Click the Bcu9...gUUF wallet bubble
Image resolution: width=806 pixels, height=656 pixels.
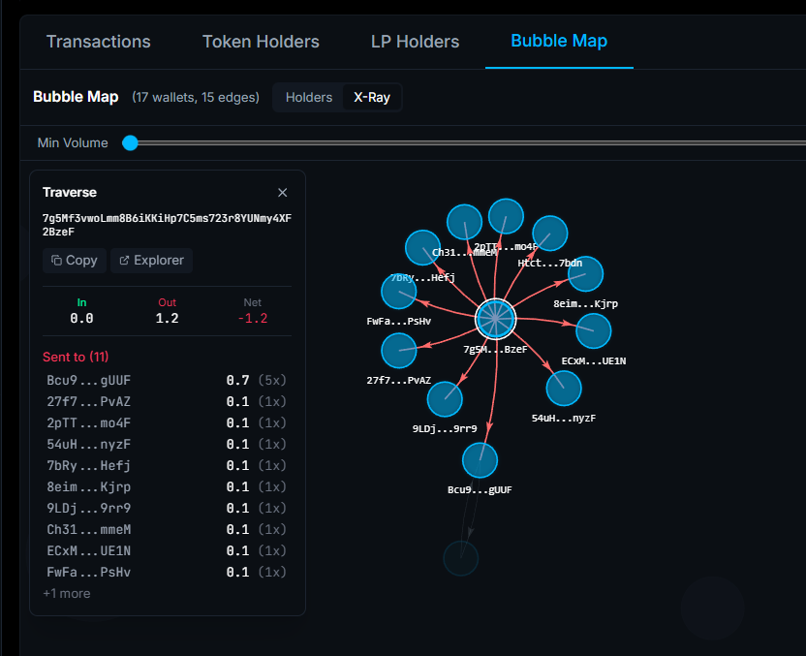pyautogui.click(x=480, y=460)
